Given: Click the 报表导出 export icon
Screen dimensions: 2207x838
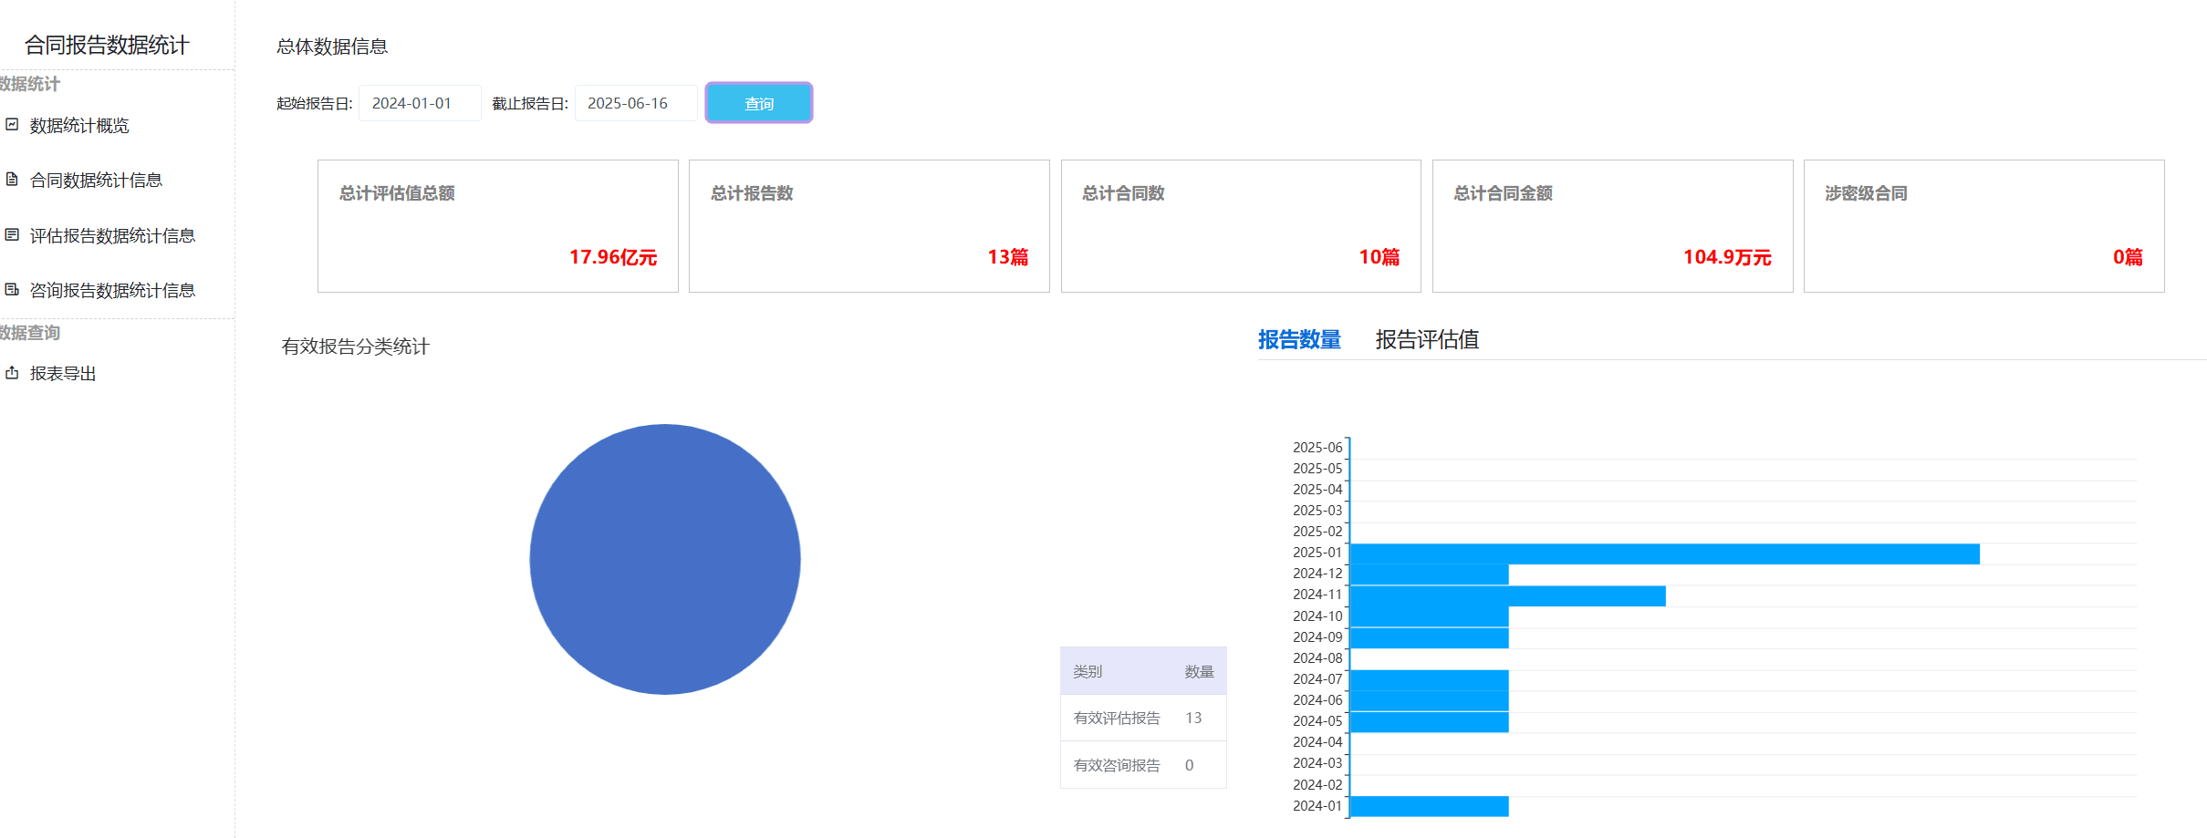Looking at the screenshot, I should click(x=12, y=373).
